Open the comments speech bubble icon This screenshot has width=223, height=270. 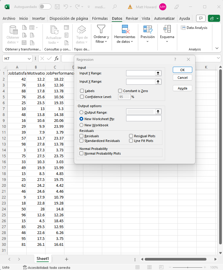[x=201, y=18]
